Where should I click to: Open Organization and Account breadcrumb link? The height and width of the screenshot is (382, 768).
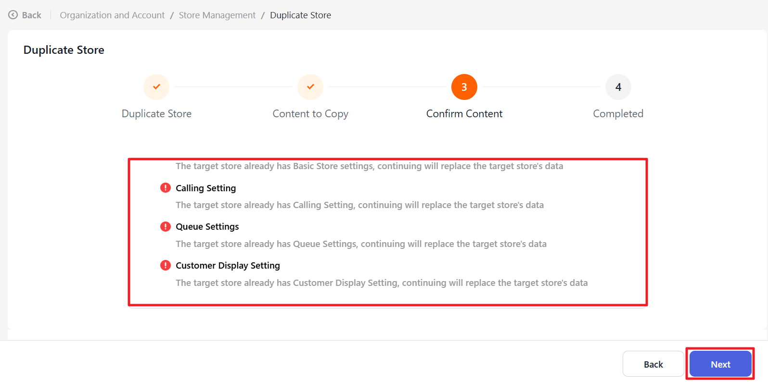[x=112, y=15]
